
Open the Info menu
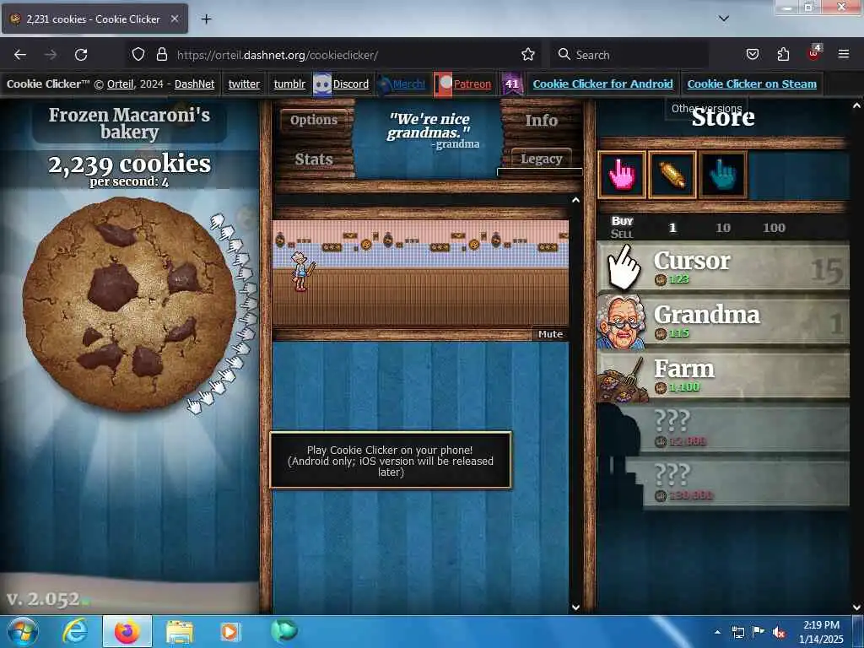(x=541, y=120)
